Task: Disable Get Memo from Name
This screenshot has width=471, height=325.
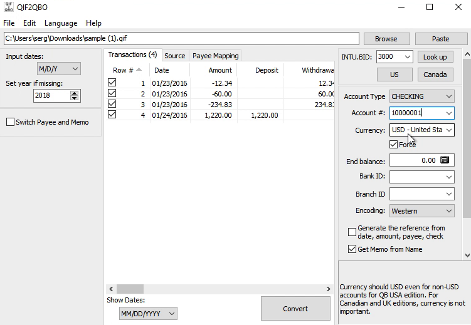Action: 352,249
